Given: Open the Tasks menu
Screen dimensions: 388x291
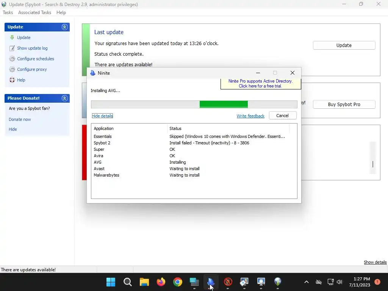Looking at the screenshot, I should (x=8, y=13).
